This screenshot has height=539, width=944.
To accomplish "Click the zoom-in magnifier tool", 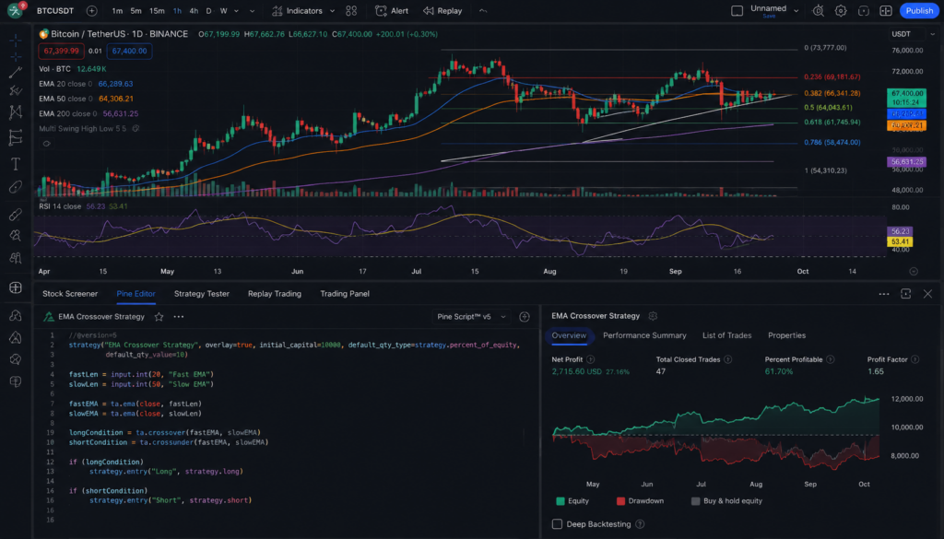I will 16,235.
